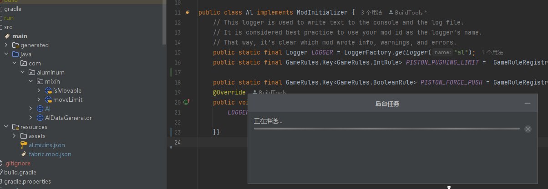Click the implements gutter icon on line 20
This screenshot has width=548, height=189.
coord(186,102)
